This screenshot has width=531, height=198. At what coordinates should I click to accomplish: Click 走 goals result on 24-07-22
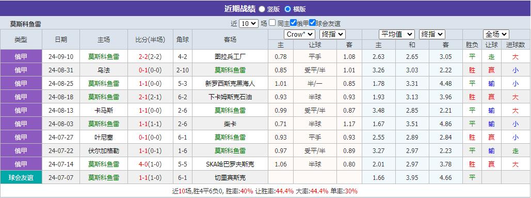point(516,150)
